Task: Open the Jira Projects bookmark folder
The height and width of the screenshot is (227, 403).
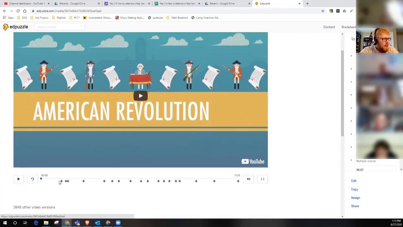Action: pyautogui.click(x=39, y=18)
